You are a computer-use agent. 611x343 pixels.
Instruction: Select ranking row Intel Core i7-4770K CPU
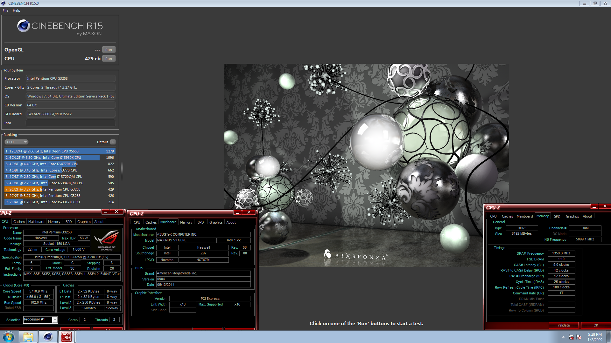(x=60, y=164)
